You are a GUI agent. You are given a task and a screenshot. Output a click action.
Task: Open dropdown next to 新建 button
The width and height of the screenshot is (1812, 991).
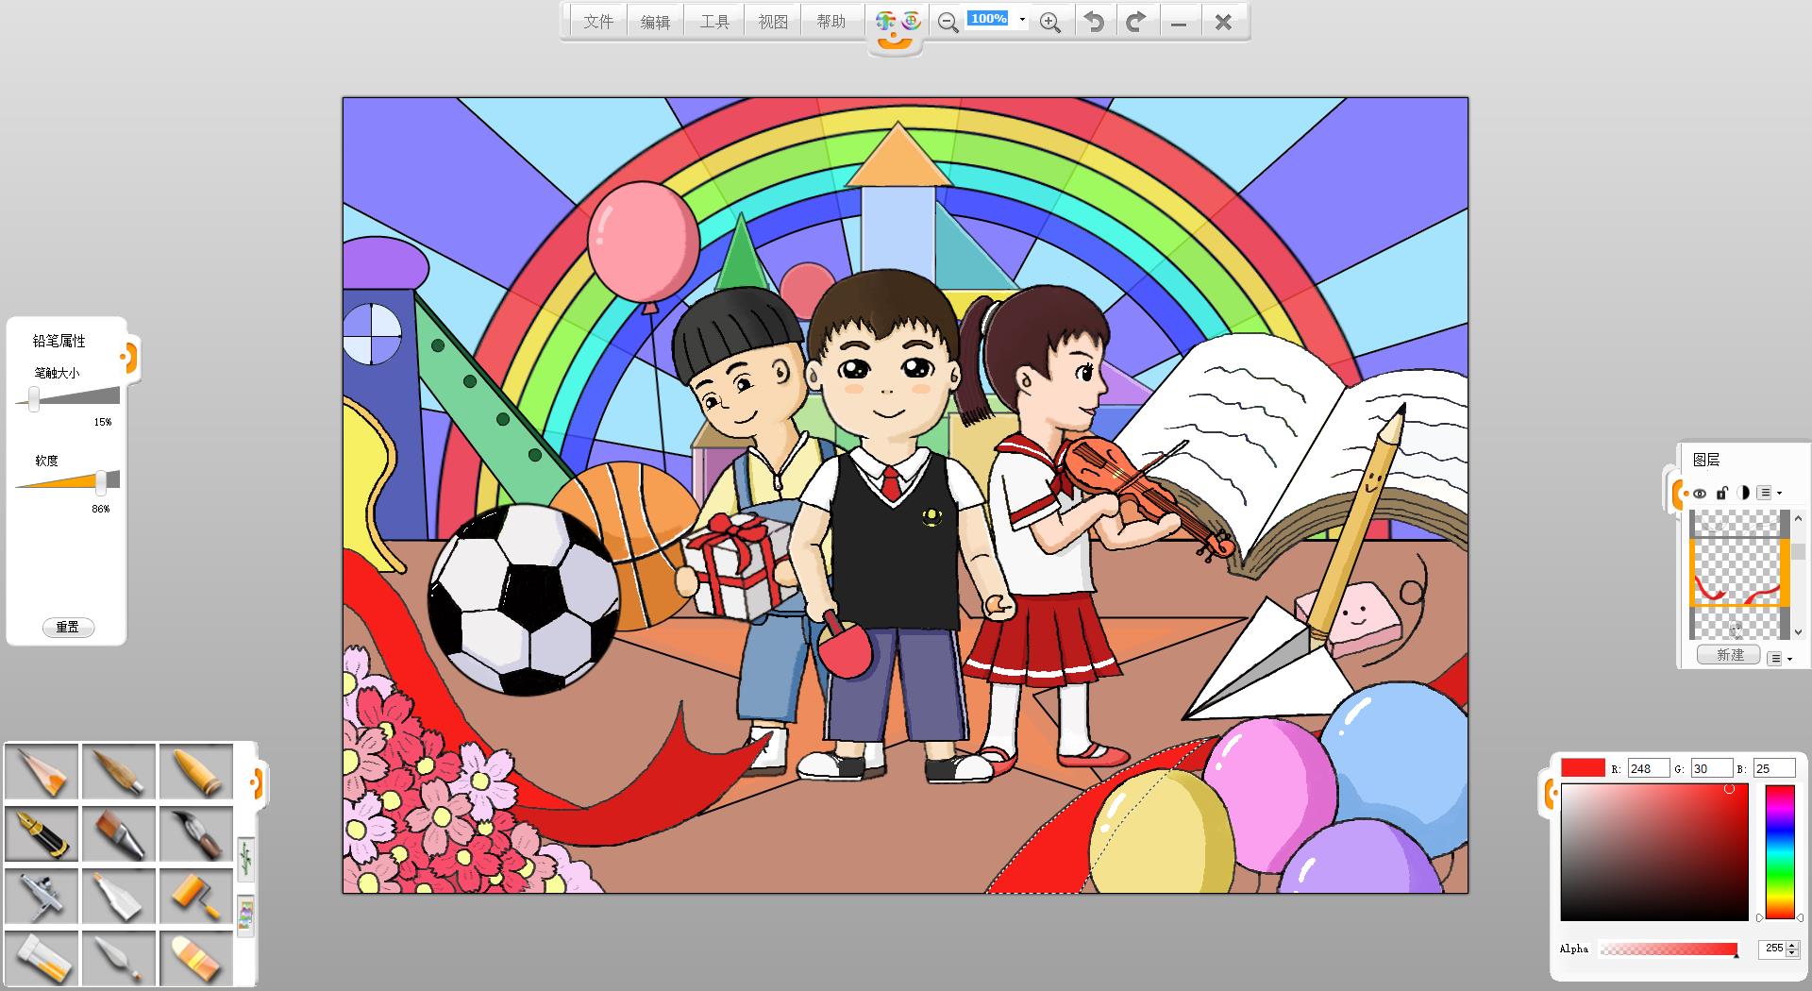(1779, 658)
